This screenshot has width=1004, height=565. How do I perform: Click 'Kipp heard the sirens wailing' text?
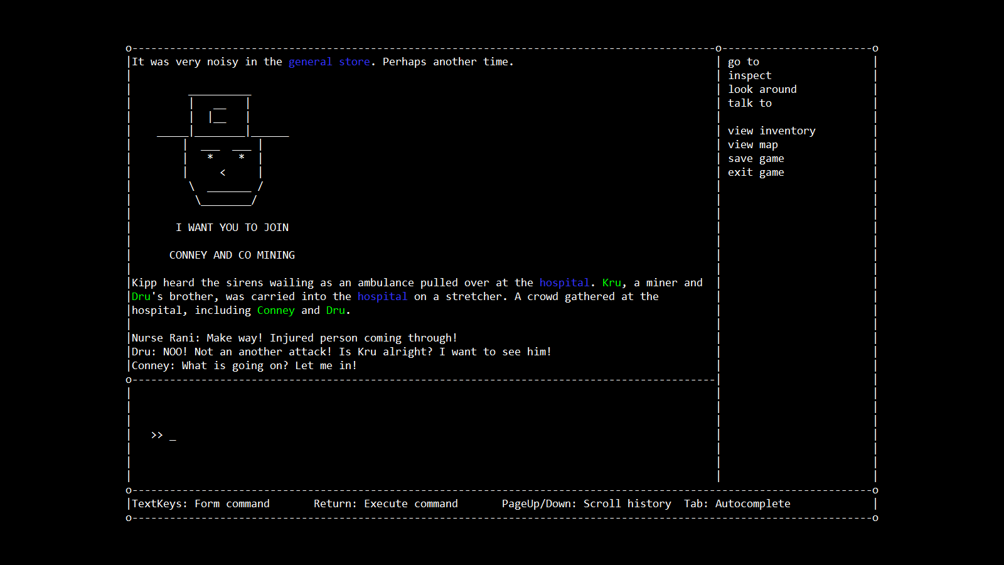(417, 296)
